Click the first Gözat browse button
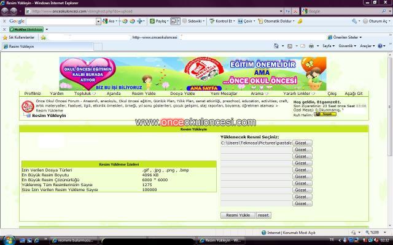Image resolution: width=393 pixels, height=245 pixels. tap(302, 143)
